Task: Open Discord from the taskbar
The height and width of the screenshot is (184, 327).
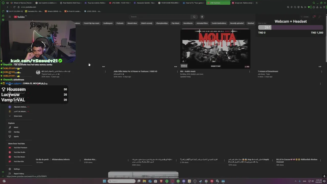Action: 184,181
